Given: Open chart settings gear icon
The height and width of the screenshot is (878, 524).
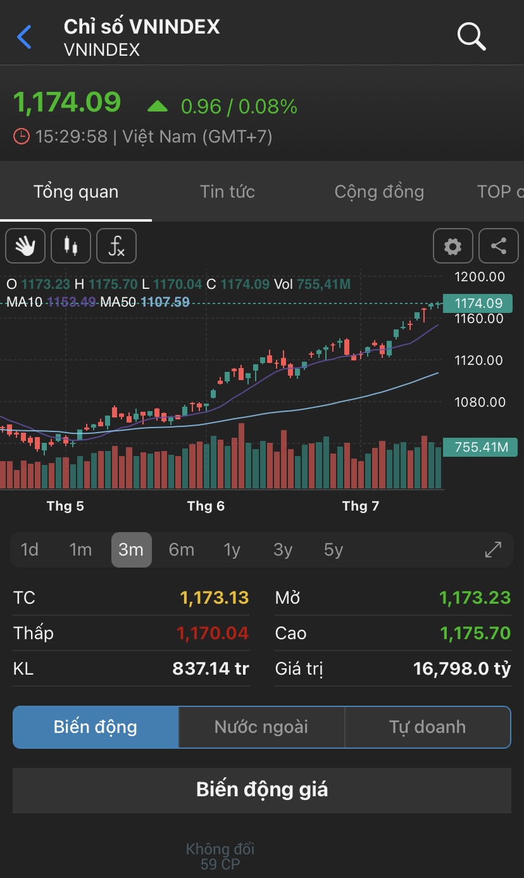Looking at the screenshot, I should click(x=452, y=246).
